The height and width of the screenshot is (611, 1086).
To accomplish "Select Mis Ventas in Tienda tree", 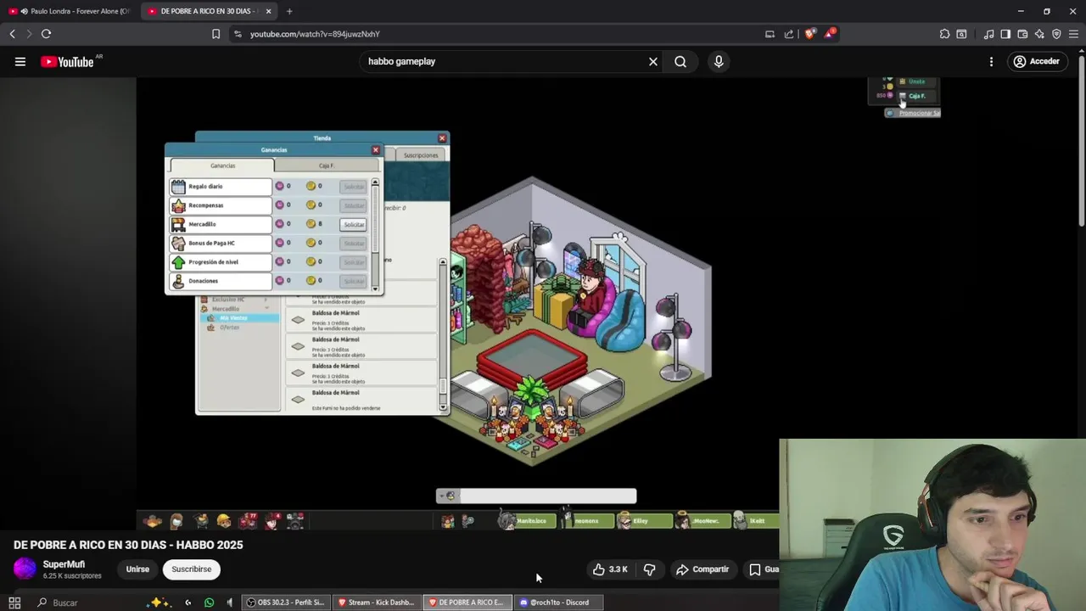I will click(x=239, y=318).
